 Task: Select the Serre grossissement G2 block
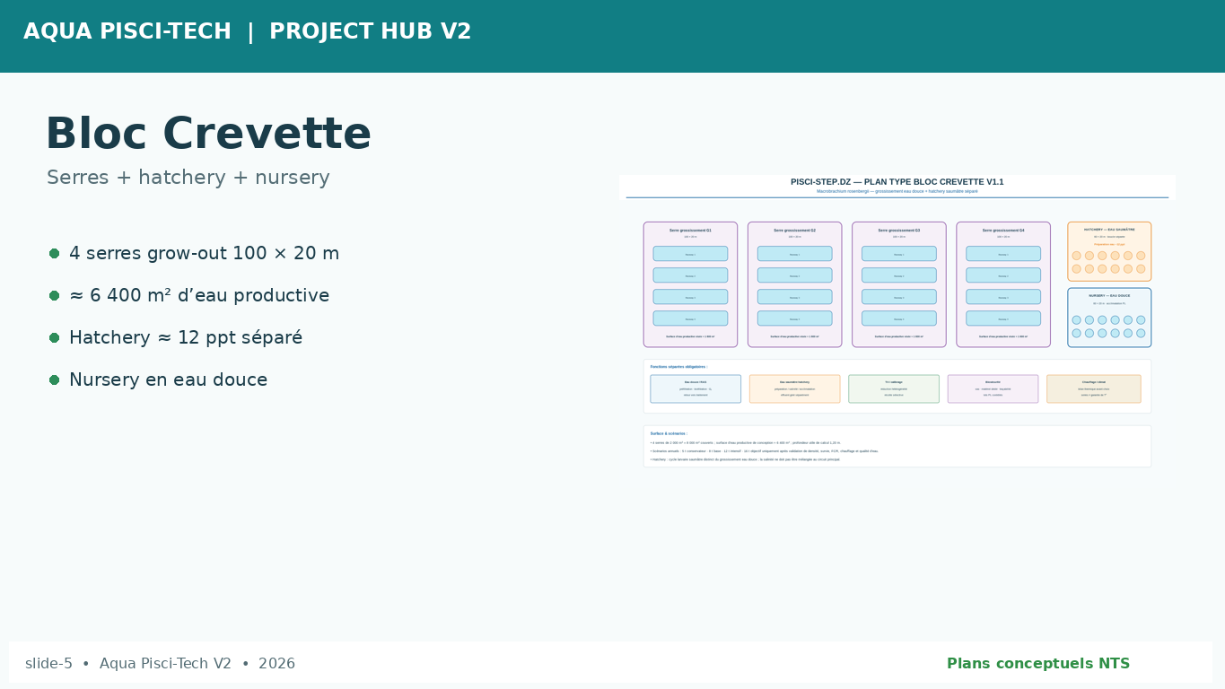(794, 284)
